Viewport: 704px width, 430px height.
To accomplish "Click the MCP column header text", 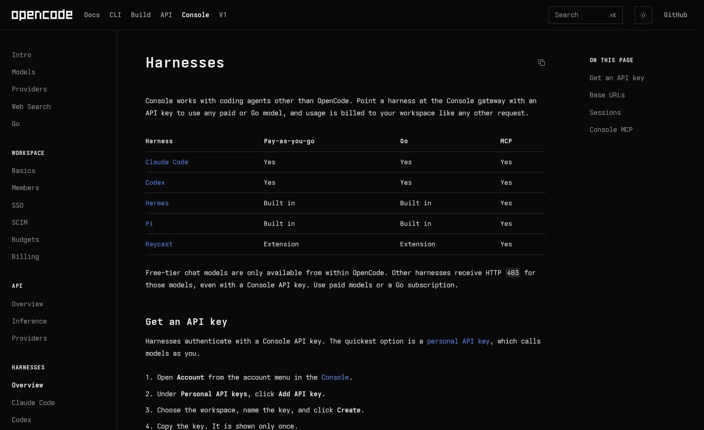I will pos(506,141).
